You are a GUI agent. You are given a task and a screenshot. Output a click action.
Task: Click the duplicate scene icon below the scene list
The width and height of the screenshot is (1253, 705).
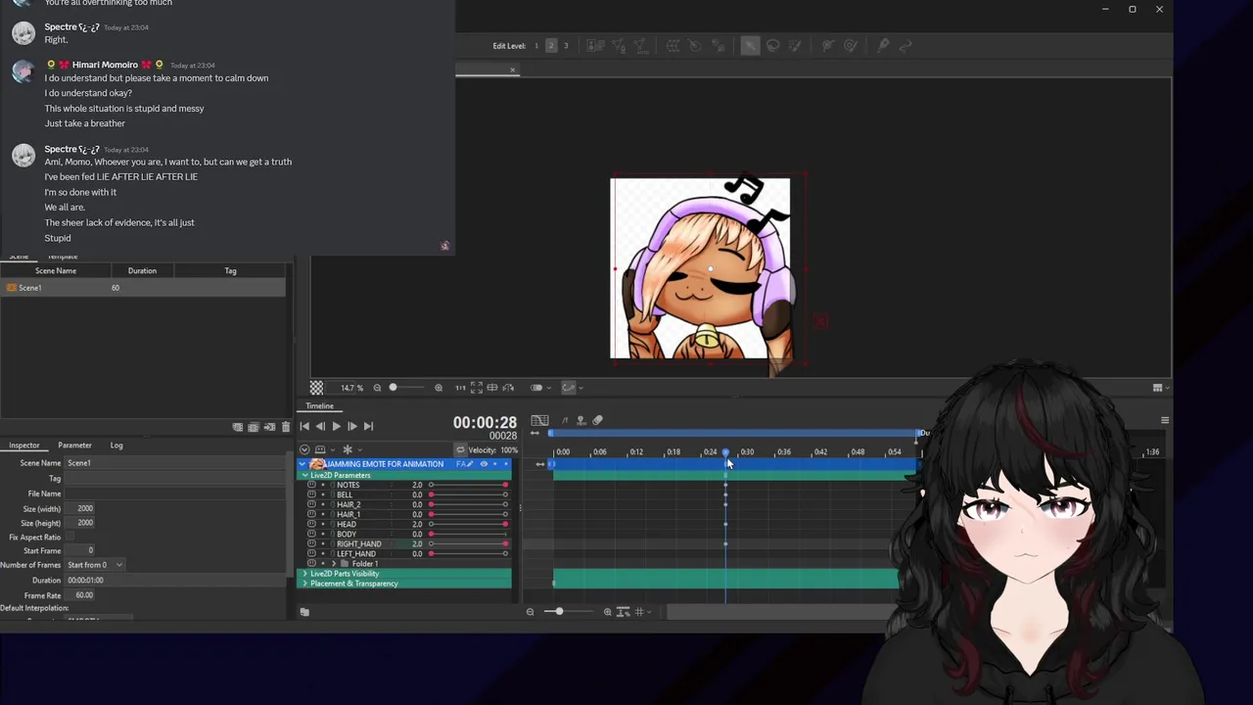click(x=254, y=427)
